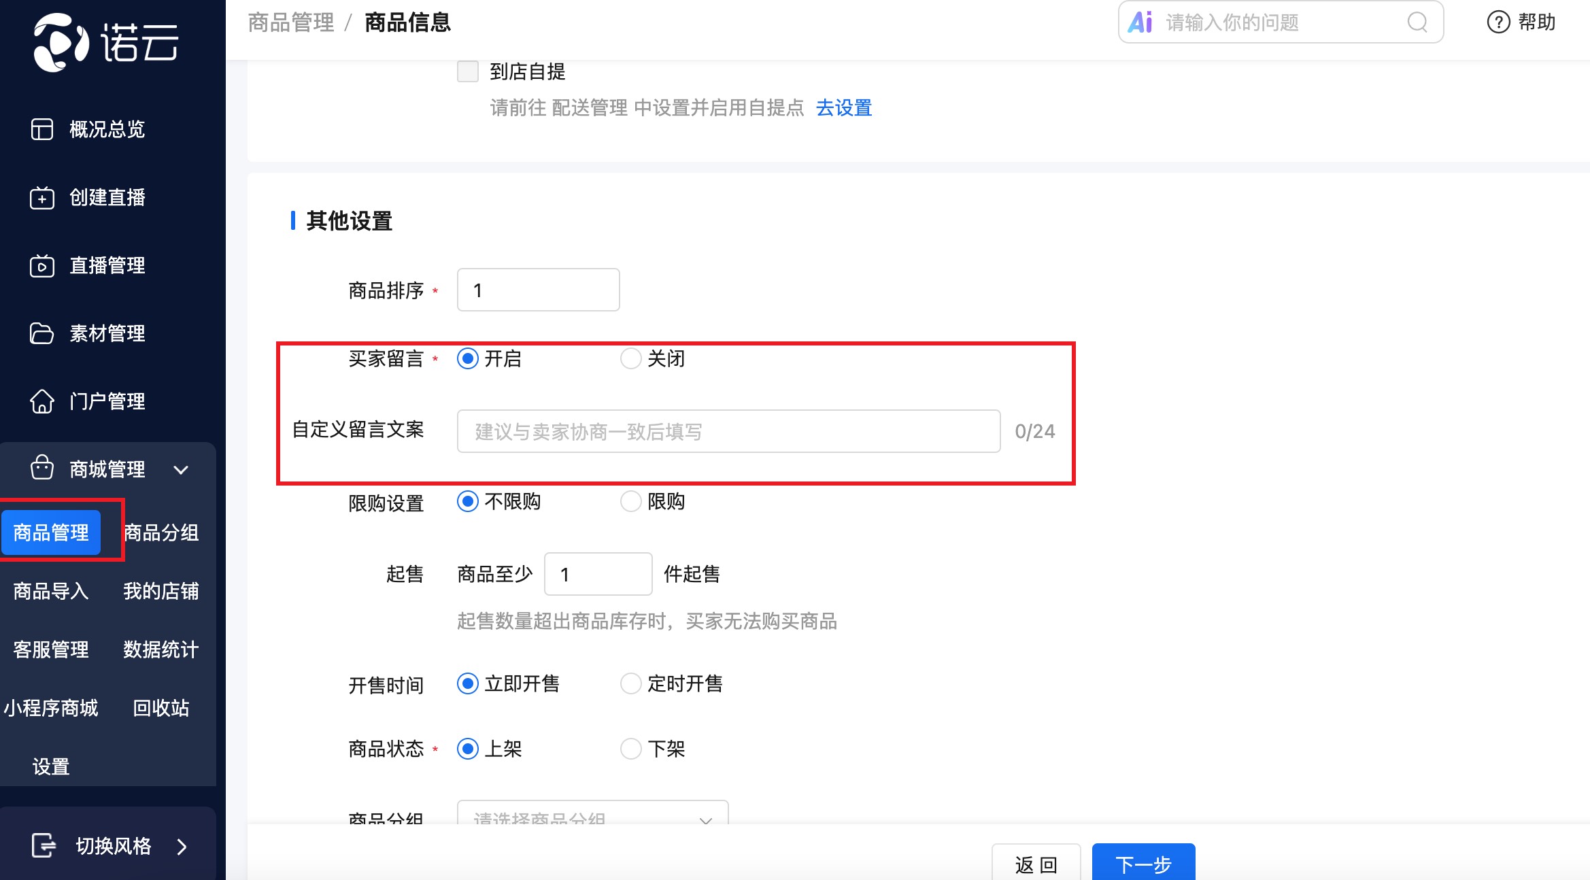Screen dimensions: 1590x880
Task: Click the 帮助 question mark icon
Action: click(x=1498, y=22)
